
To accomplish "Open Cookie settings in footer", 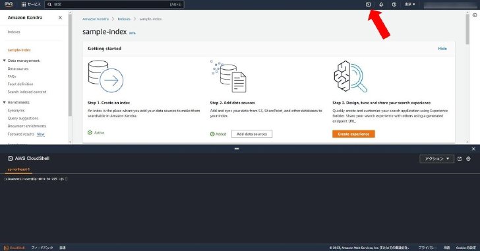I will (x=466, y=248).
